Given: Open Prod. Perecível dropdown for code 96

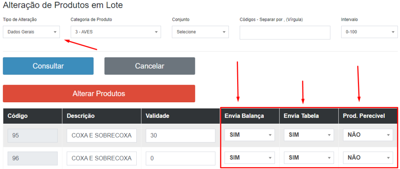Looking at the screenshot, I should (368, 158).
